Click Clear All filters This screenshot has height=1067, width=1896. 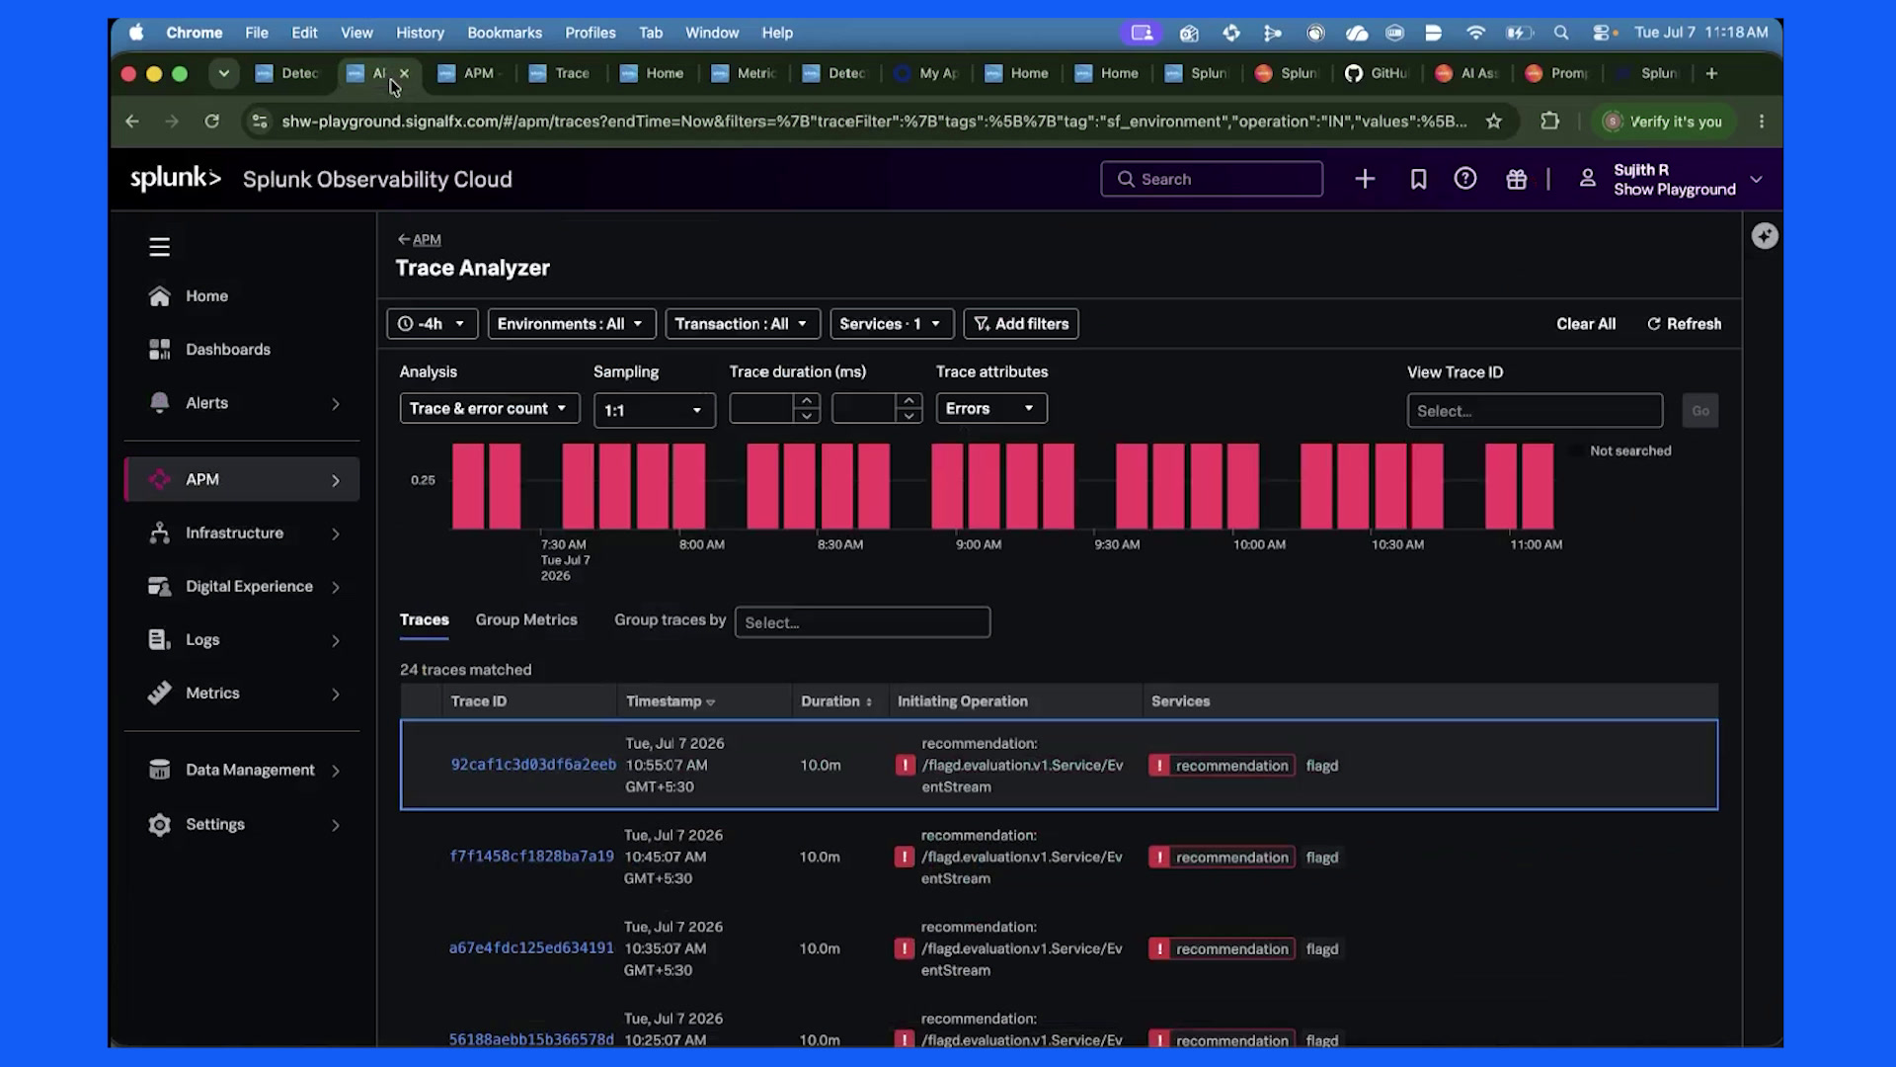tap(1586, 324)
